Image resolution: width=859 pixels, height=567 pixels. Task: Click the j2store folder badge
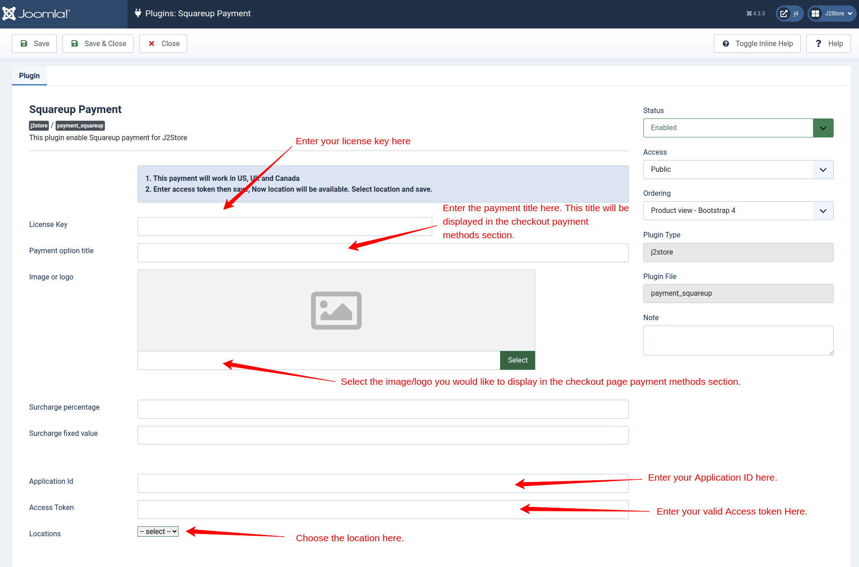pos(39,126)
